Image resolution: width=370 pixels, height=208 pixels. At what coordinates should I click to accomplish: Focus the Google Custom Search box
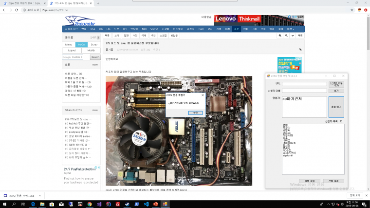coord(73,57)
